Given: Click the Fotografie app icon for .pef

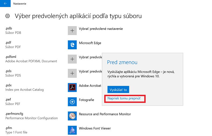Looking at the screenshot, I should coord(72,102).
